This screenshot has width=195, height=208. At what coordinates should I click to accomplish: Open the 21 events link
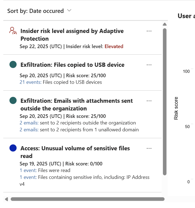[30, 82]
